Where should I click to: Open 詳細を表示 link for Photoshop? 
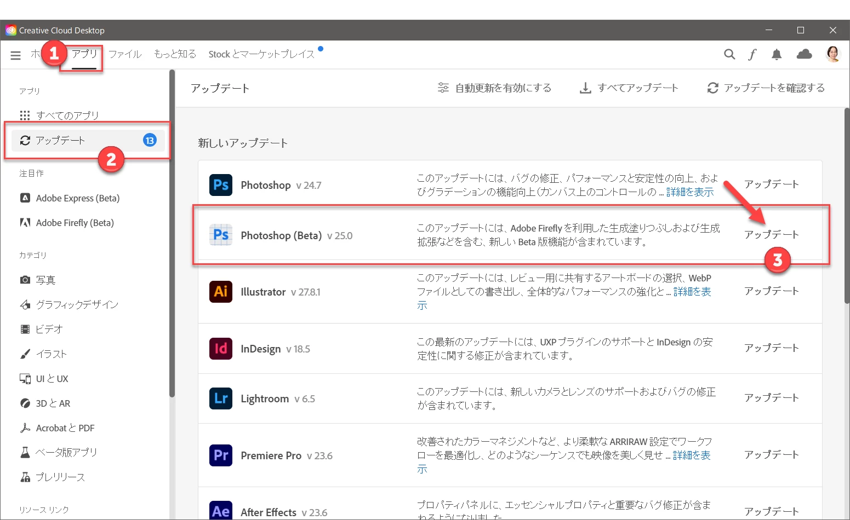pos(690,192)
